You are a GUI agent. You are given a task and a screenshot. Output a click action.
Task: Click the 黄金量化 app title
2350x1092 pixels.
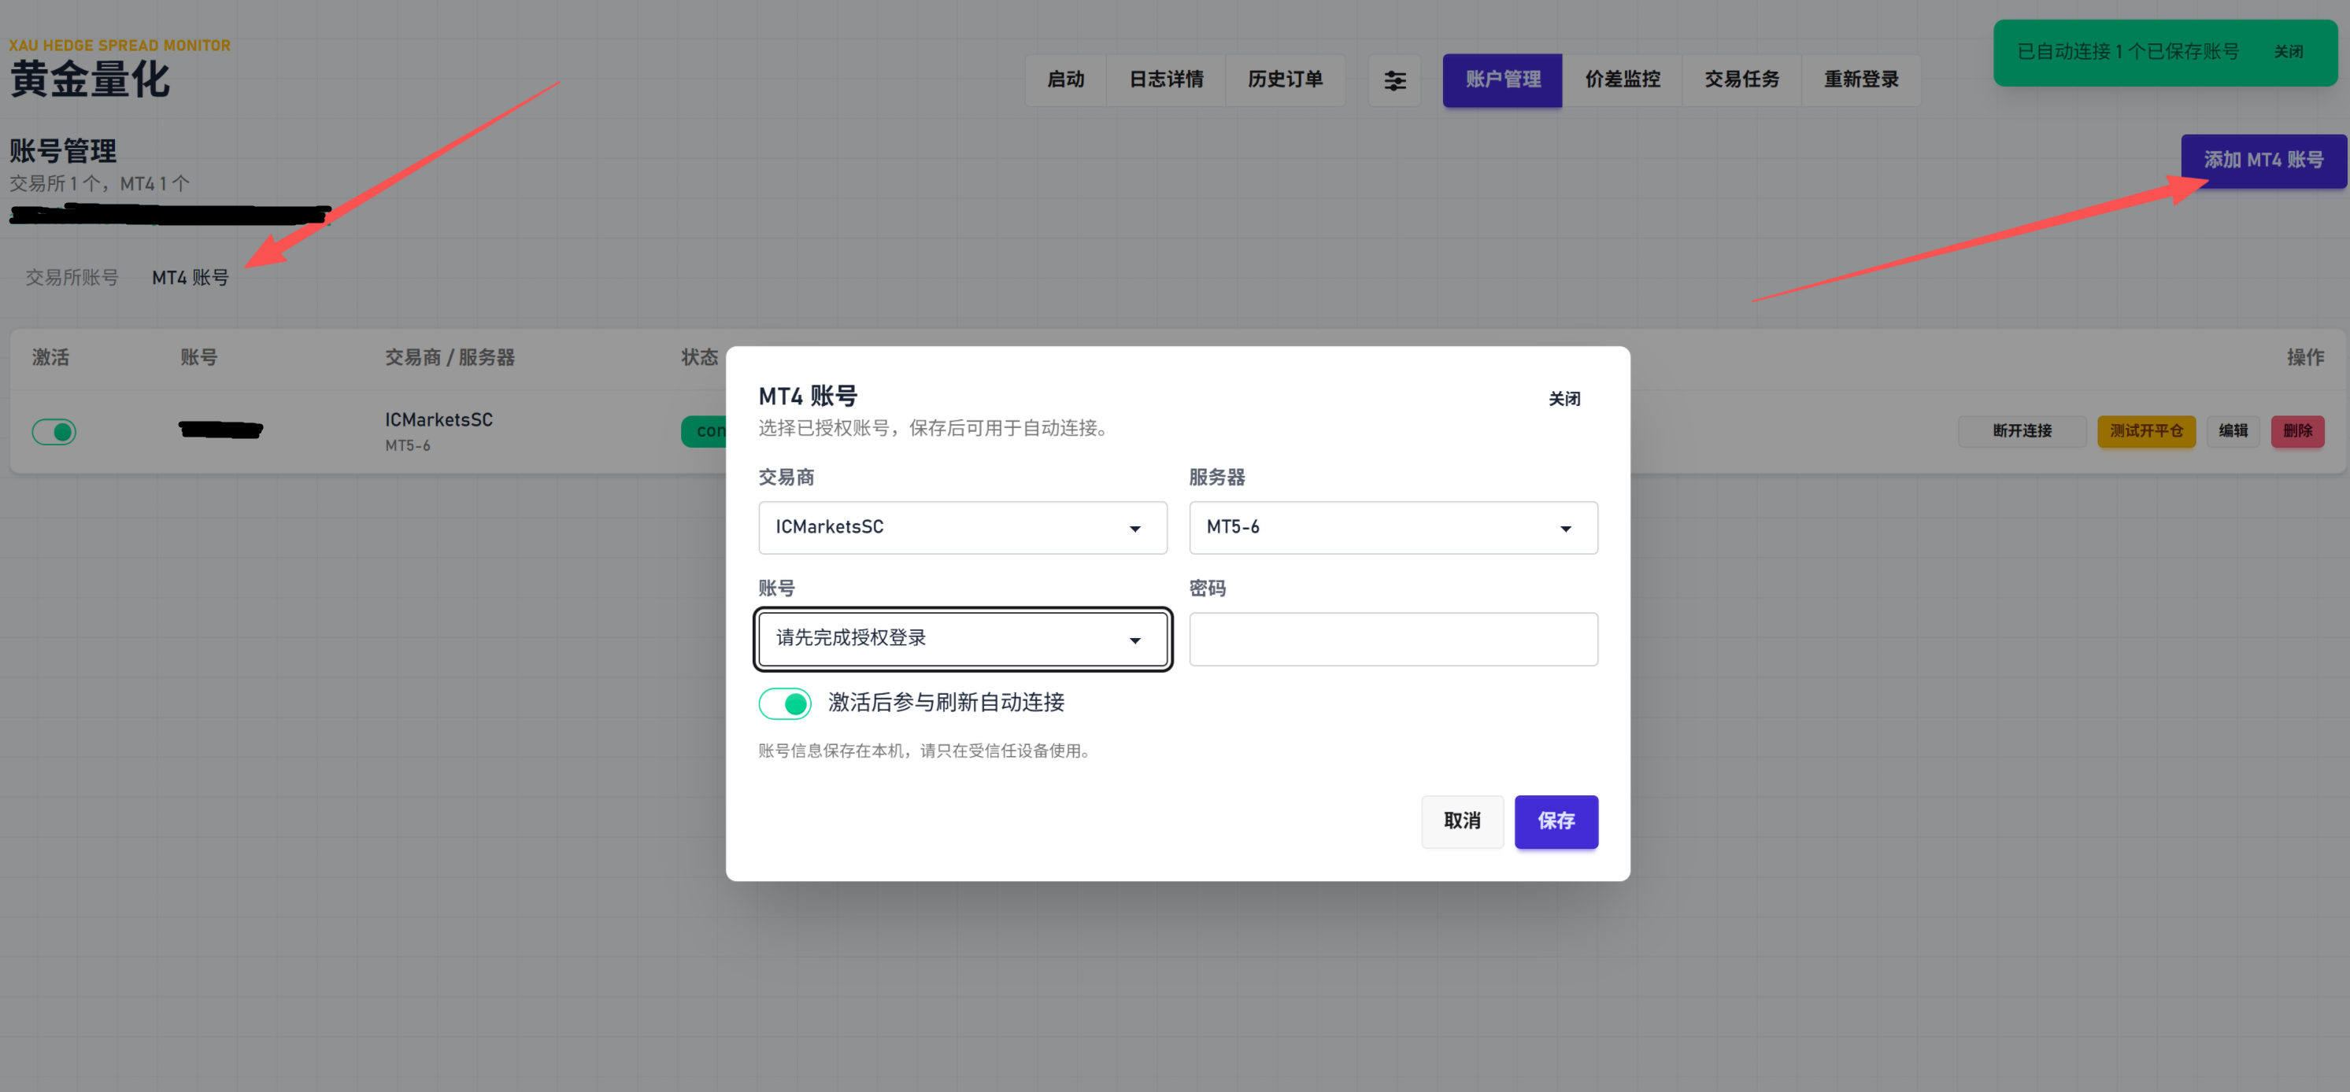click(x=90, y=80)
